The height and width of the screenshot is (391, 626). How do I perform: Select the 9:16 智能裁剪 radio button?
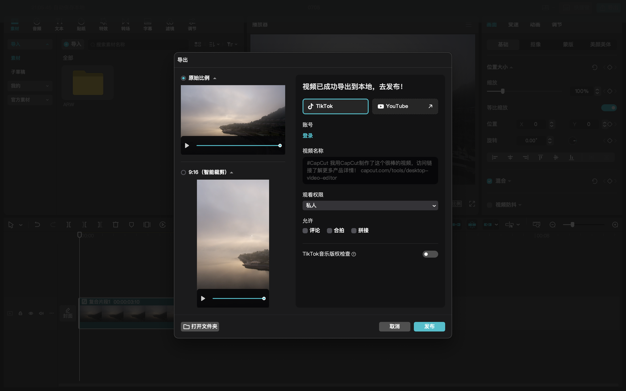coord(183,172)
